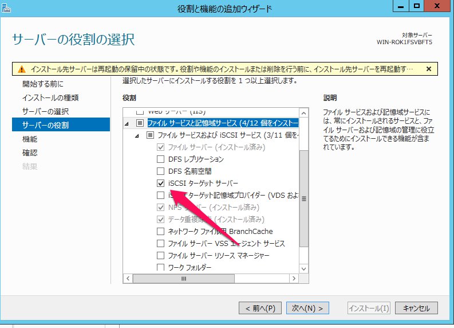Click the horizontal scroll-left arrow

128,278
